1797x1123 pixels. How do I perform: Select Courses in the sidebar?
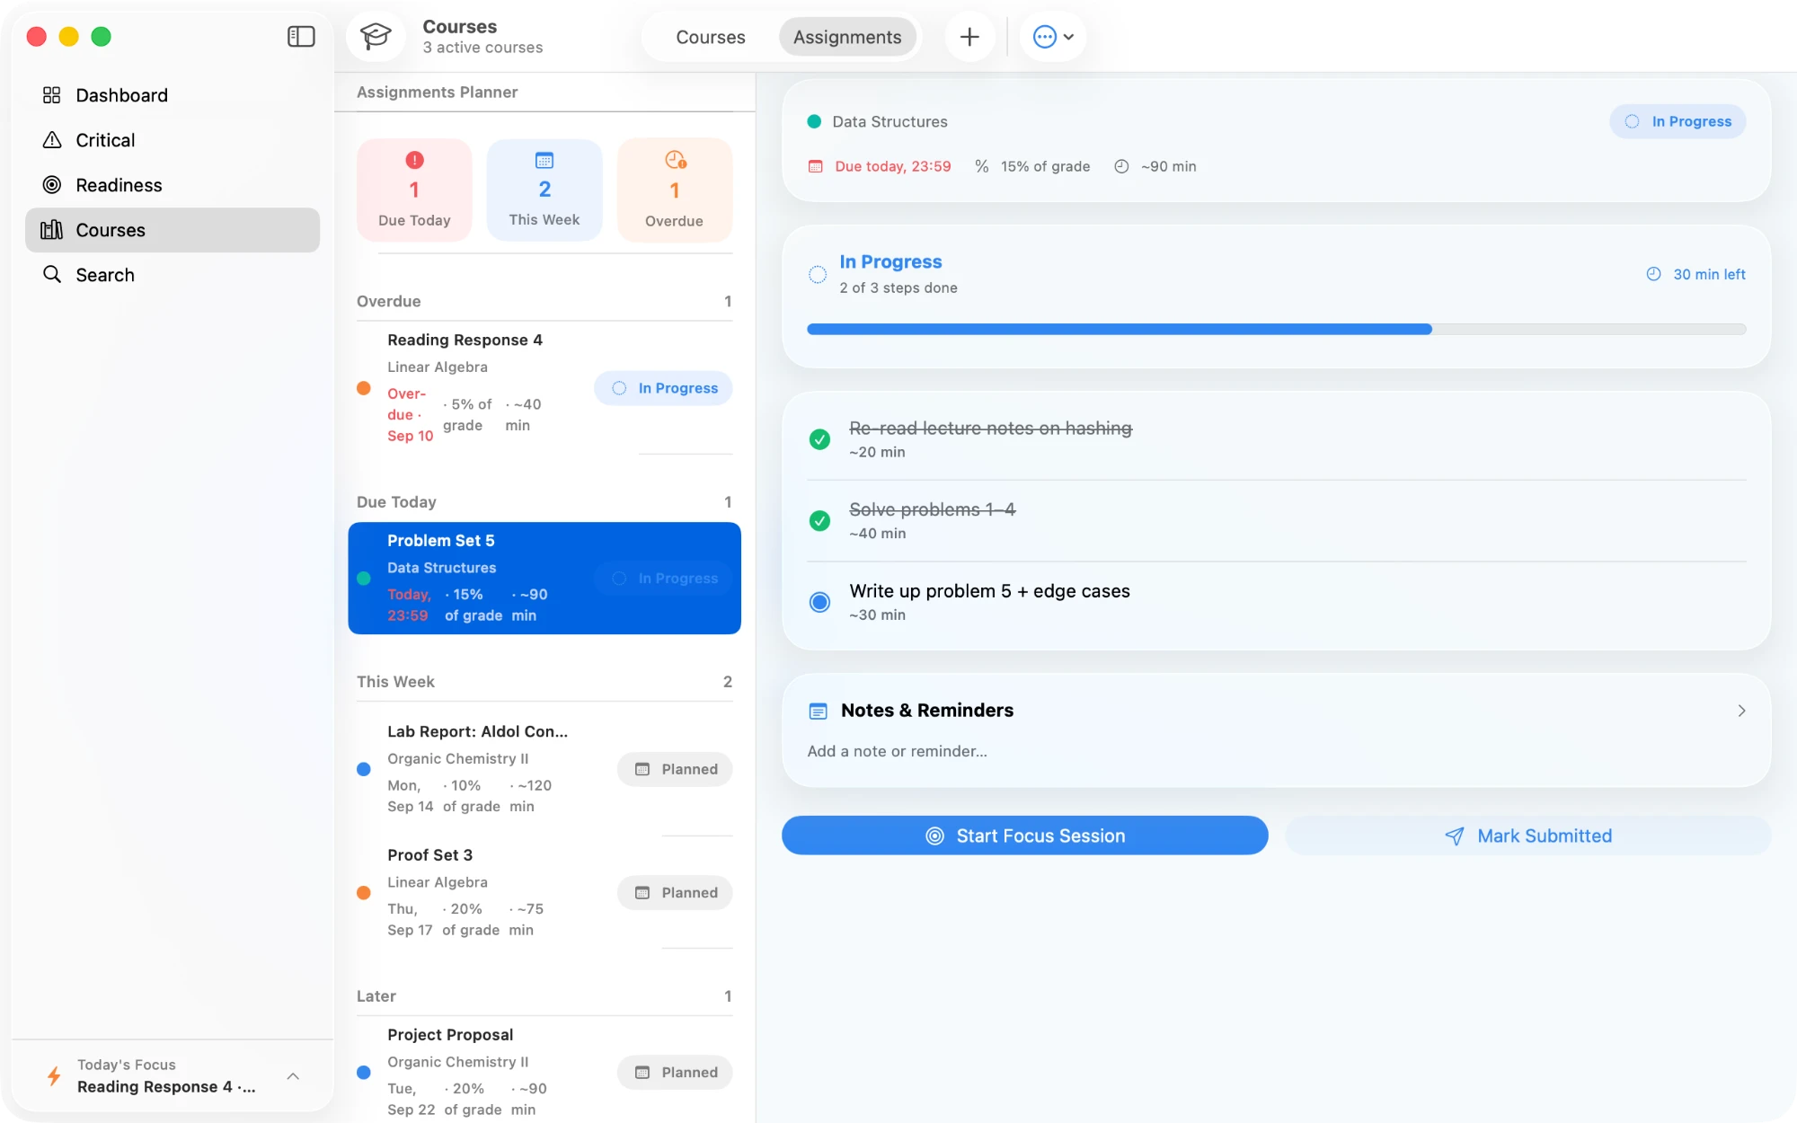(173, 230)
